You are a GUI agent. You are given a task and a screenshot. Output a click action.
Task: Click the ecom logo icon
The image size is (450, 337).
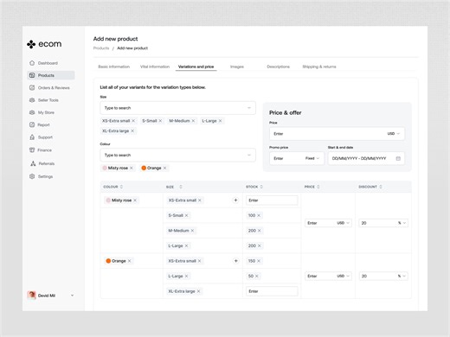point(31,44)
